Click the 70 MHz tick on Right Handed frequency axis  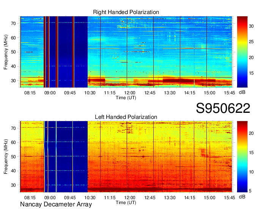tap(14, 23)
